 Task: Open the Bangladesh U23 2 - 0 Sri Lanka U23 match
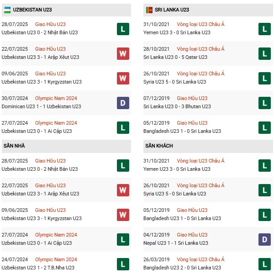coord(182,268)
